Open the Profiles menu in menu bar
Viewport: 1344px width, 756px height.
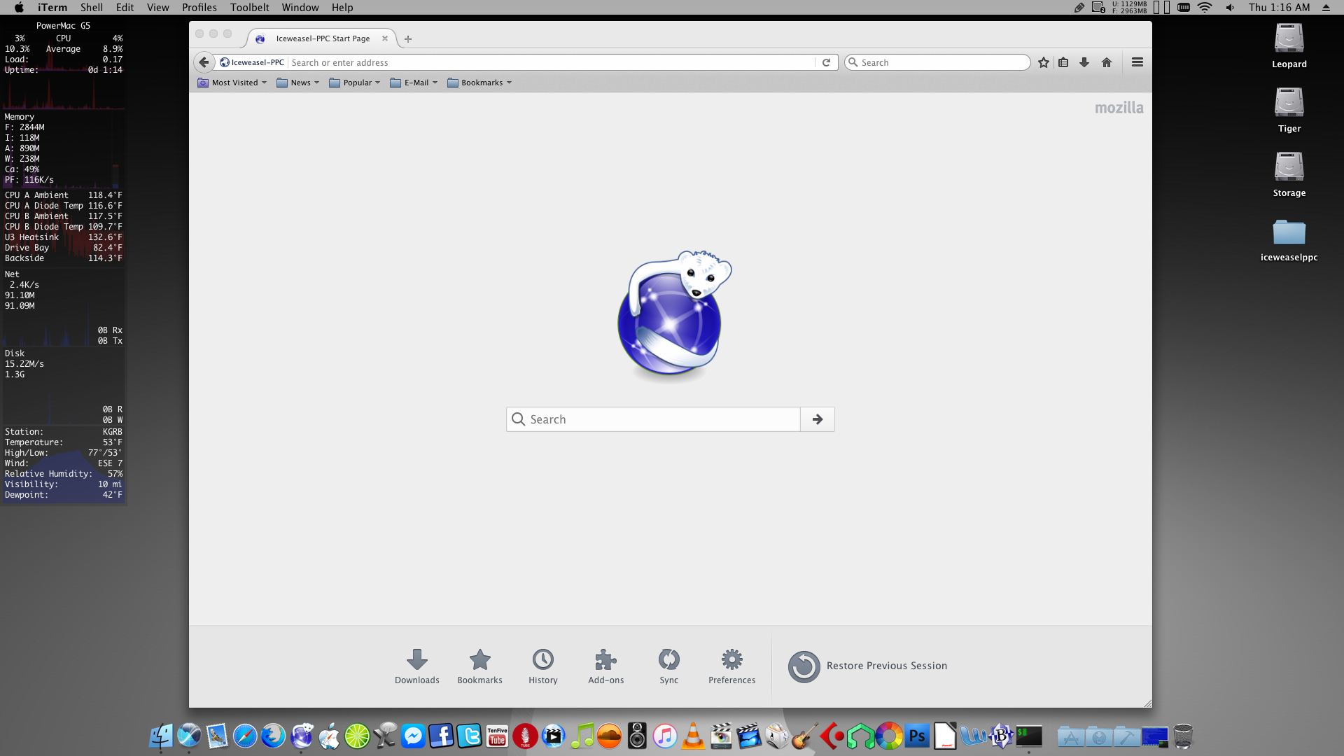coord(199,8)
